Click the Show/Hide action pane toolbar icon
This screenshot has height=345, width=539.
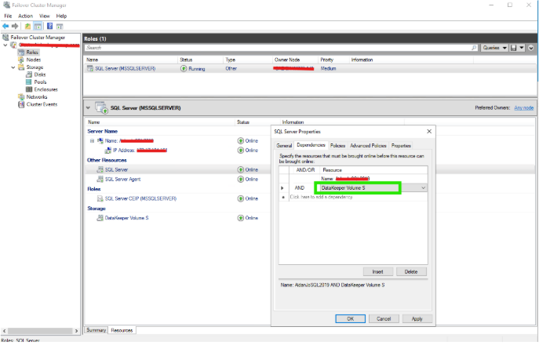pyautogui.click(x=60, y=26)
